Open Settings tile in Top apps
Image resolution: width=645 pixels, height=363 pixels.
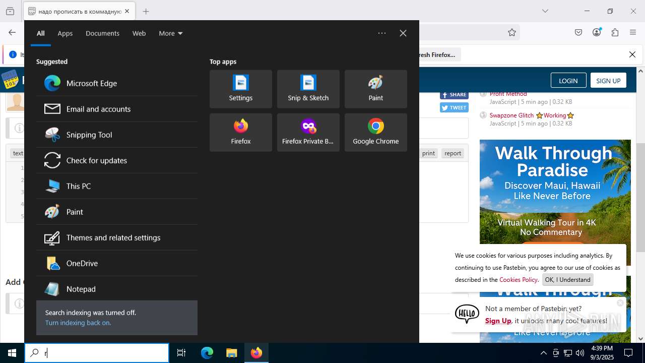click(x=241, y=89)
